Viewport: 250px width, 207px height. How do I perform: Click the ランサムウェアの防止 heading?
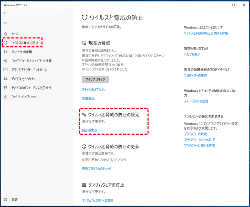click(106, 185)
